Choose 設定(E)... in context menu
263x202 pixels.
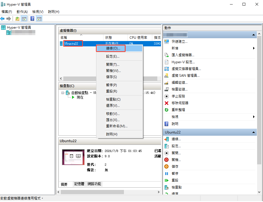point(119,56)
